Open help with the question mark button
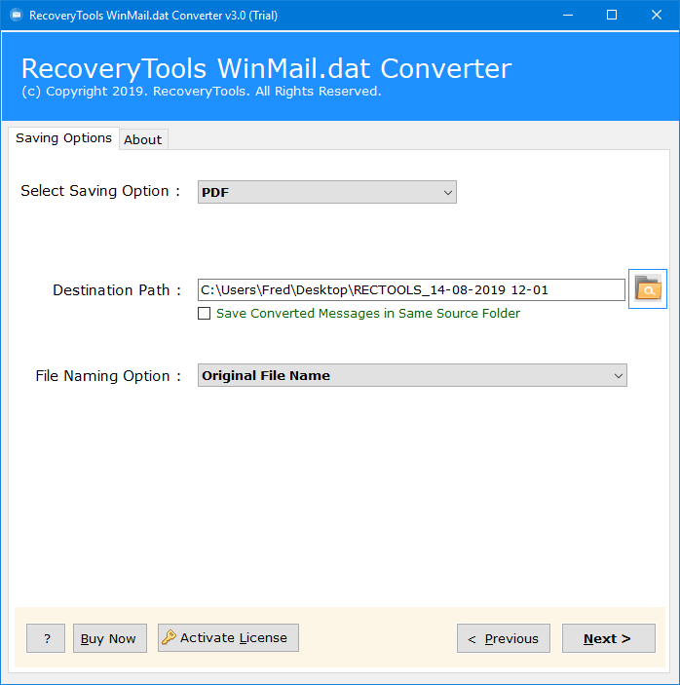The image size is (680, 685). pyautogui.click(x=46, y=638)
